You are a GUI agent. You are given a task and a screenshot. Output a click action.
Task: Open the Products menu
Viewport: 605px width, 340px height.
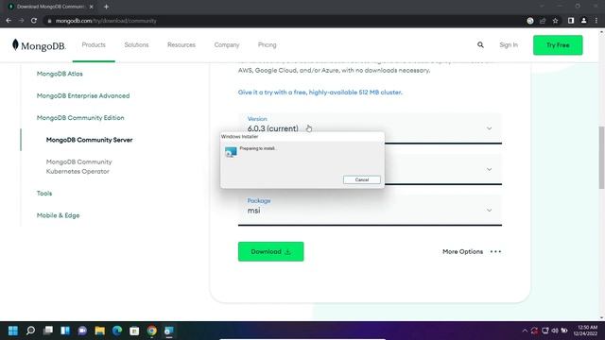point(94,44)
